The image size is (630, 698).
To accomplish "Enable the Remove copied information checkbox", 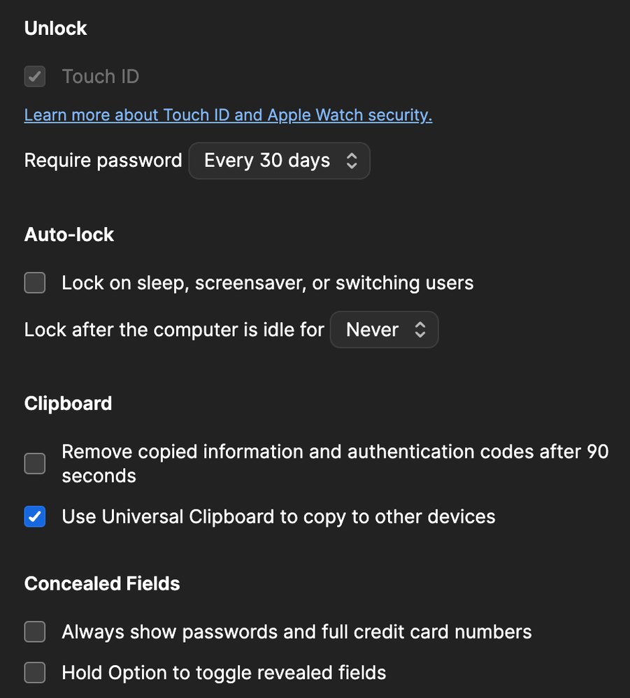I will pos(35,463).
